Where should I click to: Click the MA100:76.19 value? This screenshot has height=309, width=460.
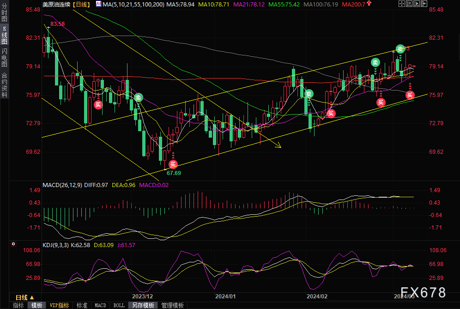[321, 5]
